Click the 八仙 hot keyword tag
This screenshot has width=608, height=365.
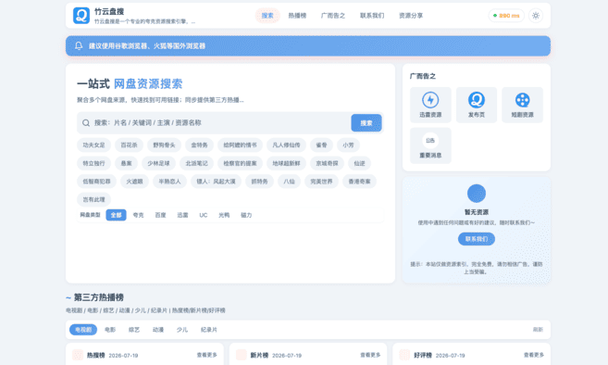click(290, 182)
